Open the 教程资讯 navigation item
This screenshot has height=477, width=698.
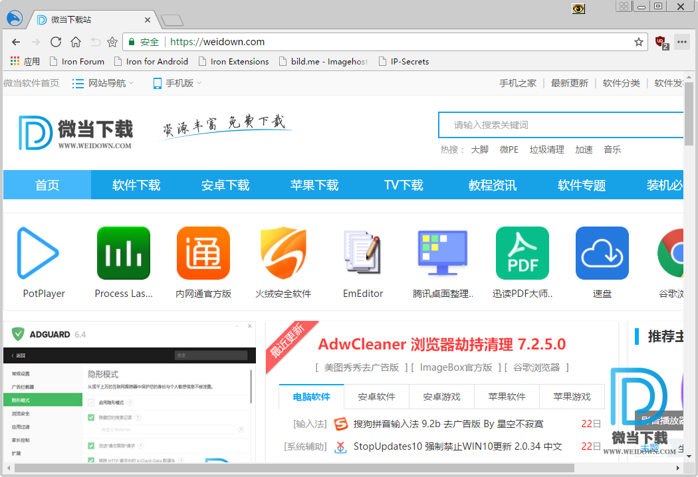point(493,185)
